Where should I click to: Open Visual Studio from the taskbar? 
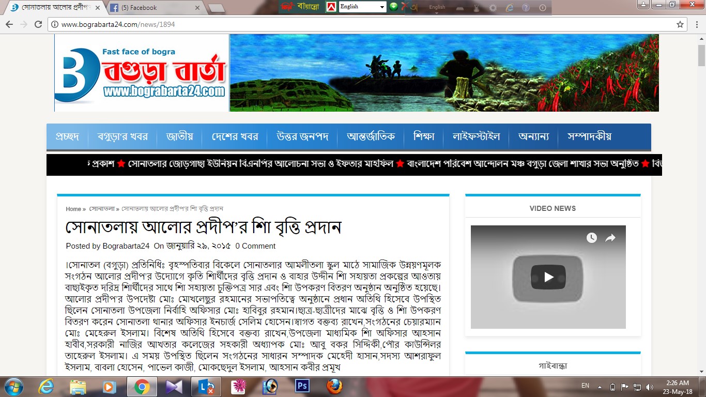click(x=174, y=387)
